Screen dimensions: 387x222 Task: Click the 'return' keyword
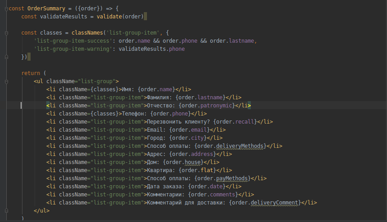31,73
